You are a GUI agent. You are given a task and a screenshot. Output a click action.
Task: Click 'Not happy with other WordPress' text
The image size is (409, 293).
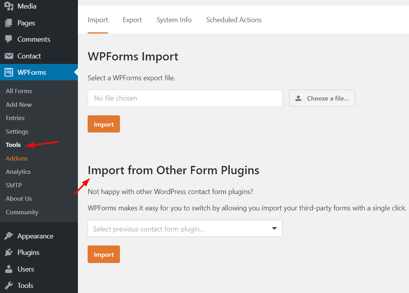pos(171,192)
